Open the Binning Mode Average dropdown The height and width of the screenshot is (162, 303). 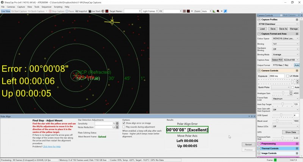click(286, 55)
